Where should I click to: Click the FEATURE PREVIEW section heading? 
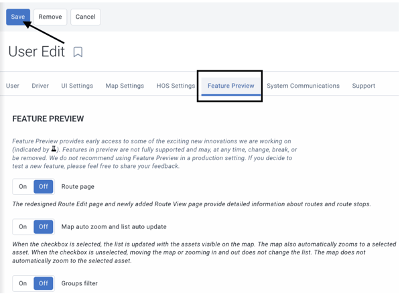point(48,119)
